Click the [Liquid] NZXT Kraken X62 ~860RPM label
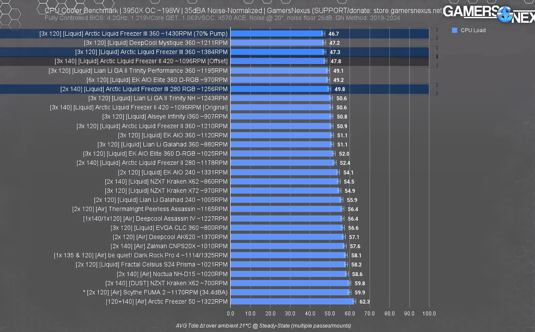The image size is (535, 332). click(x=166, y=182)
